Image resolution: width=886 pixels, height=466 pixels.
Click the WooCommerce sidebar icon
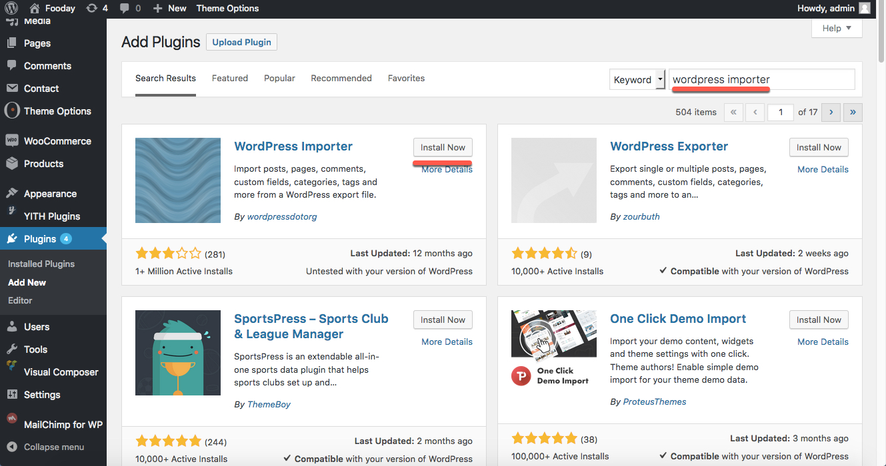tap(11, 140)
